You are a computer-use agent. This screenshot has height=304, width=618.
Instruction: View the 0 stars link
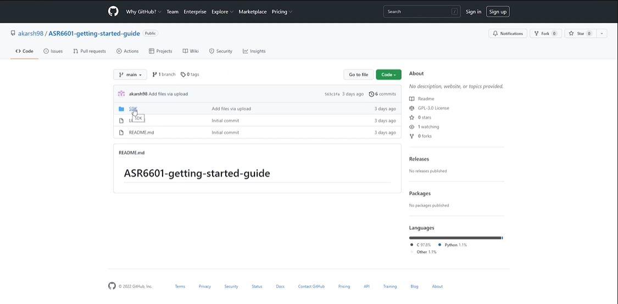[420, 117]
